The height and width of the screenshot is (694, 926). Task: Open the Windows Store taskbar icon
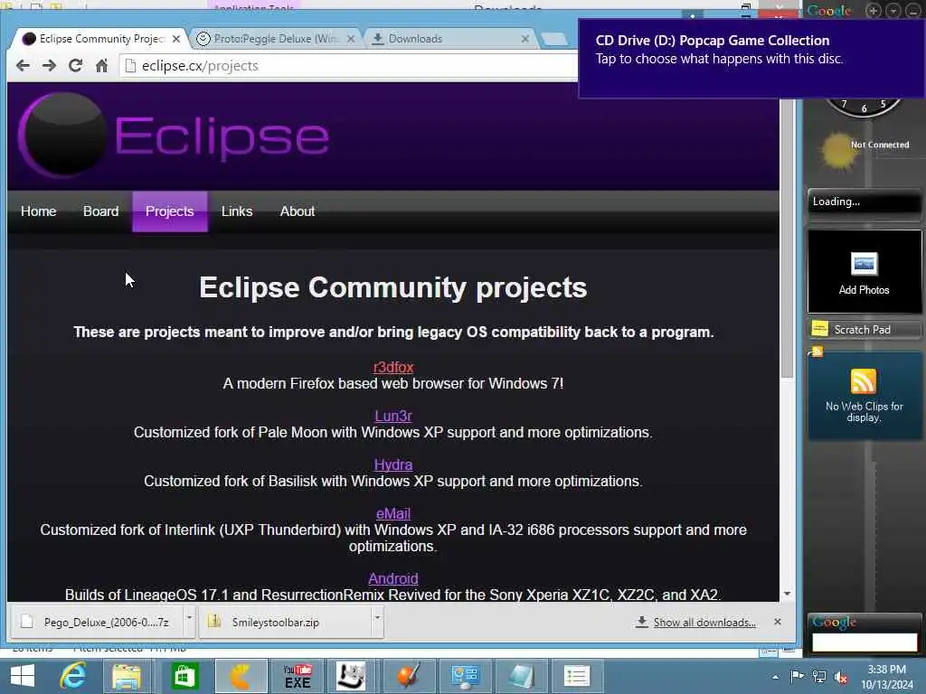[x=184, y=676]
